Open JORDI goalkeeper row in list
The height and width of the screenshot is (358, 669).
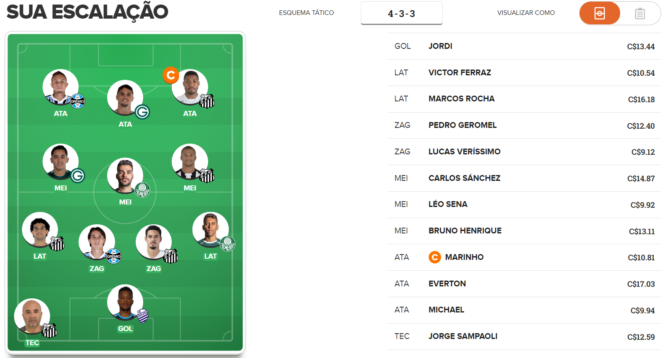click(x=524, y=46)
